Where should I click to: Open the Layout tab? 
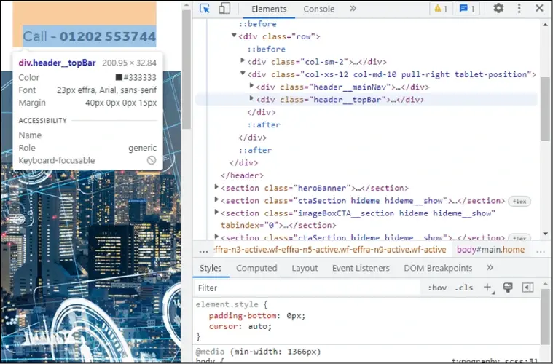(x=305, y=268)
